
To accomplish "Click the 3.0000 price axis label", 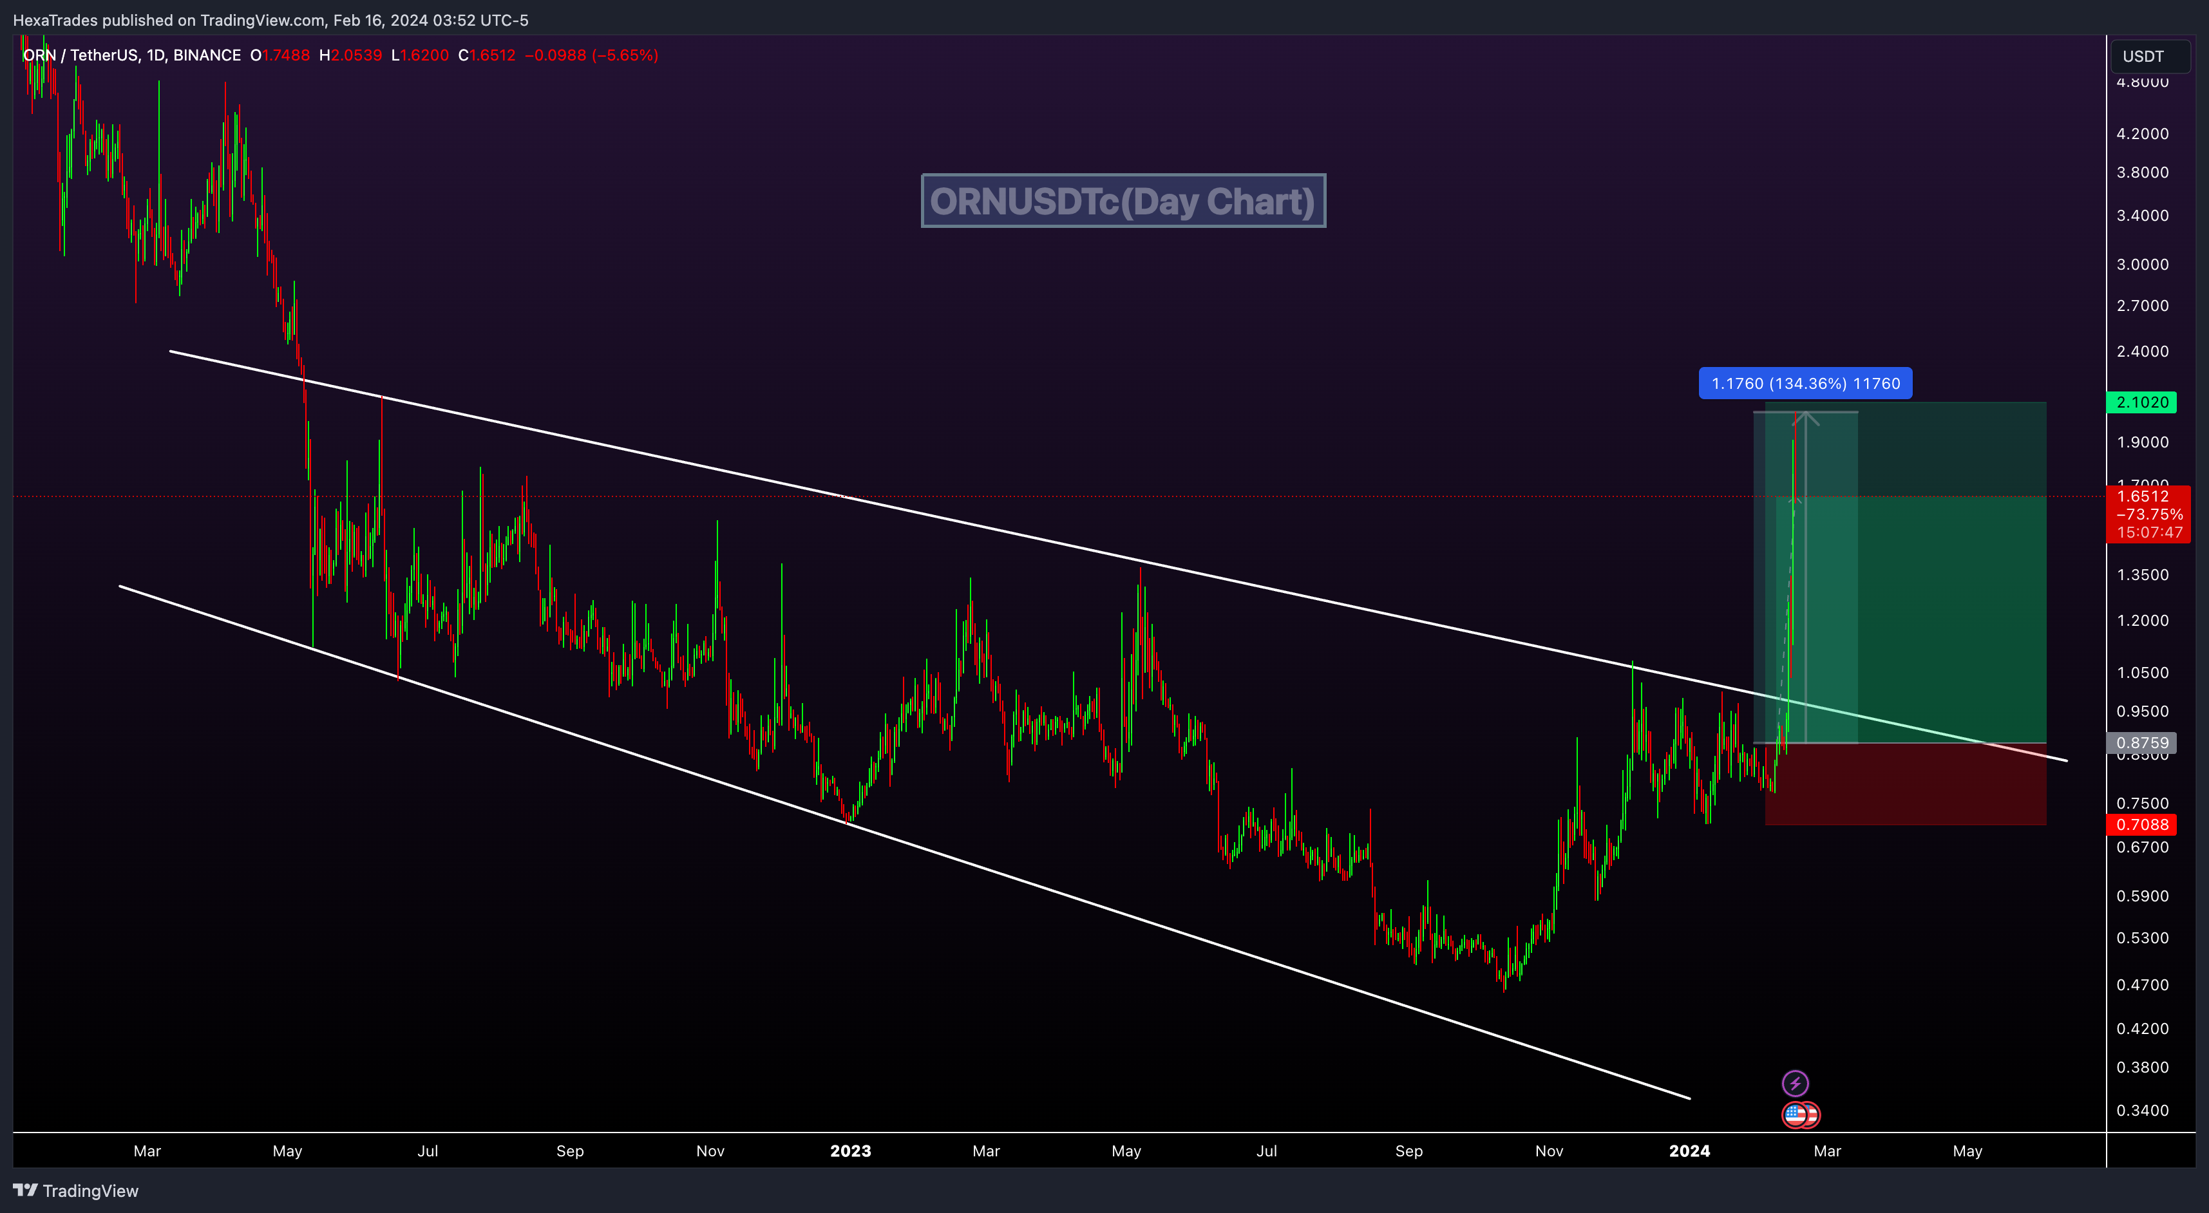I will point(2142,264).
